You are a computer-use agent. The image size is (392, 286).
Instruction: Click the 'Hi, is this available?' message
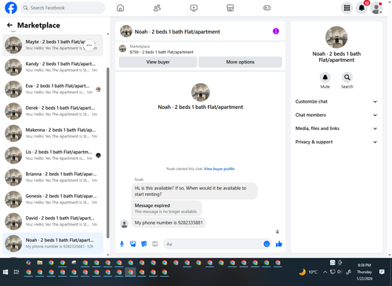point(194,191)
